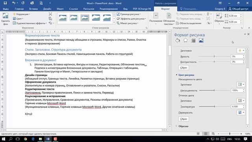Switch to the Вставка tab
252x142 pixels.
click(x=33, y=9)
